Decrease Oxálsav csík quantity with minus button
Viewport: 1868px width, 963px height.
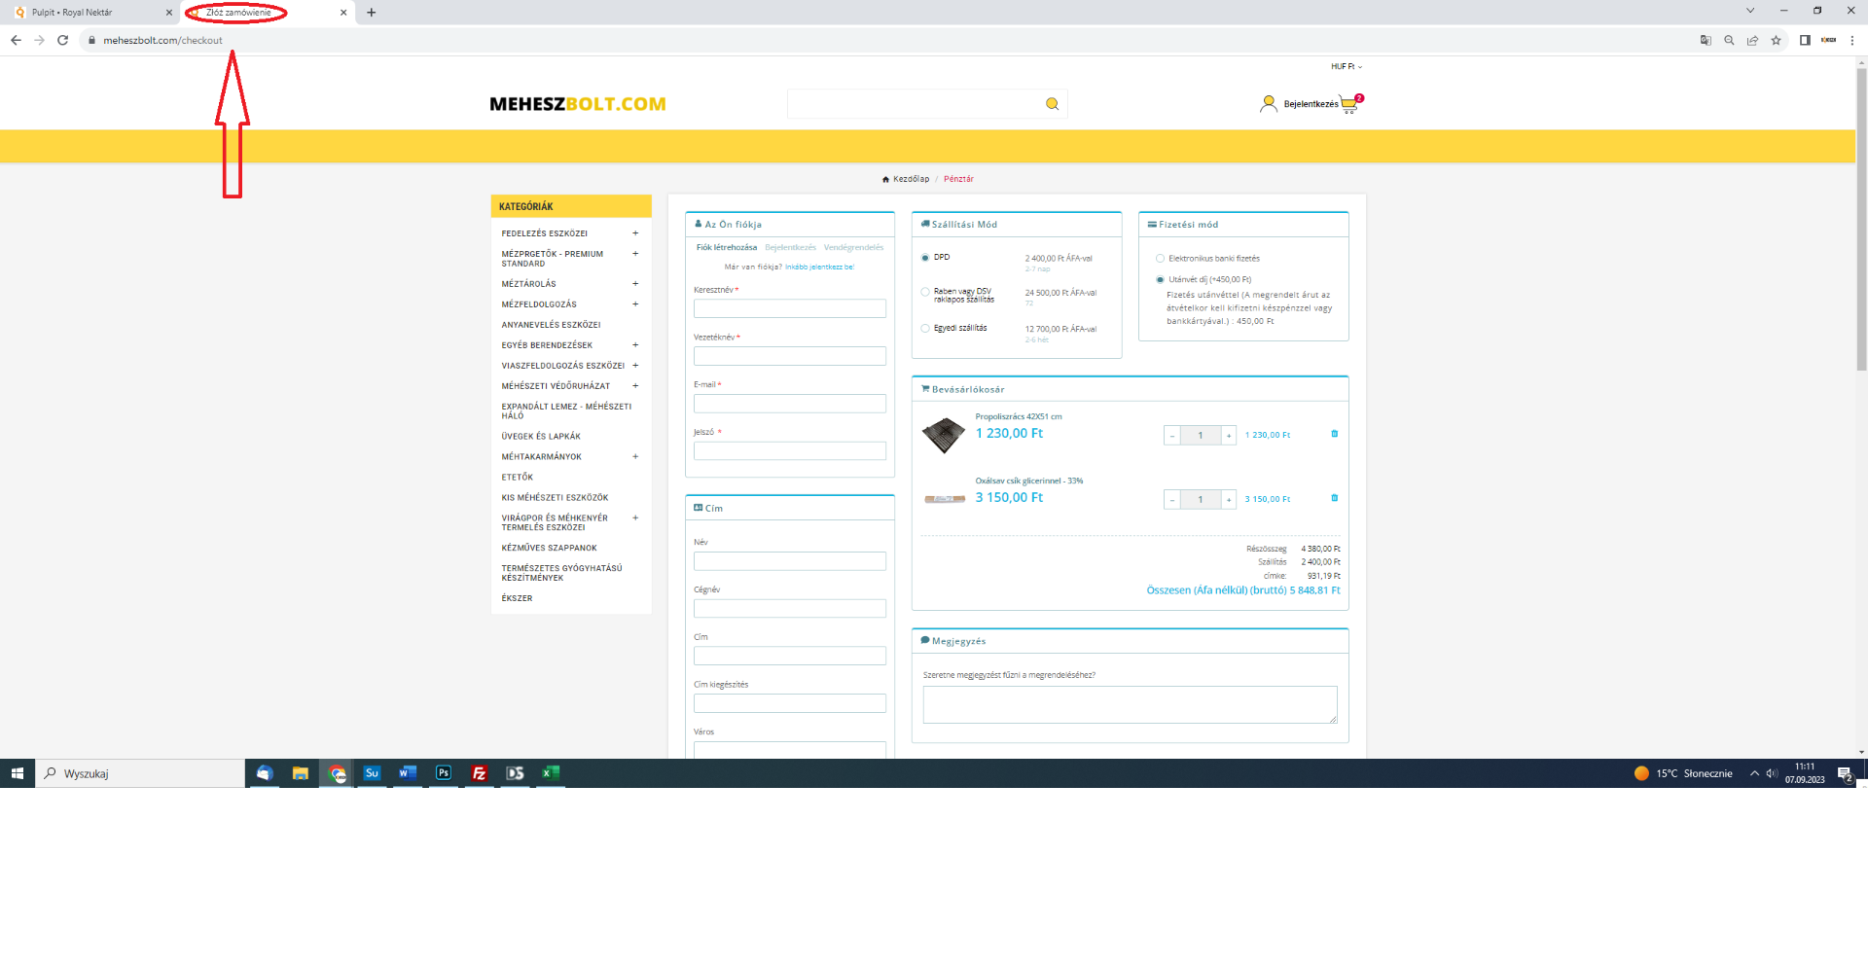1172,499
